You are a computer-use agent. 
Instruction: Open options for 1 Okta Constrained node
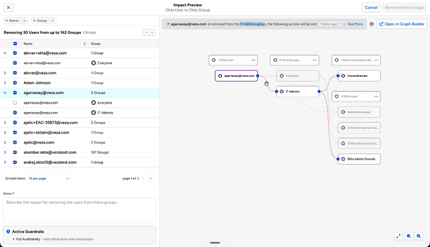pos(376,60)
